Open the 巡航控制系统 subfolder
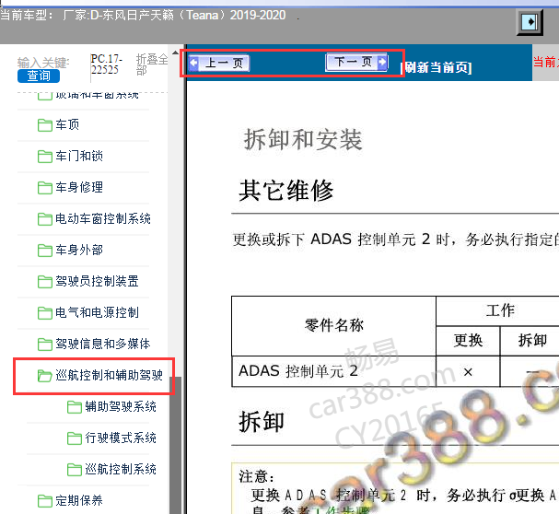The width and height of the screenshot is (559, 514). (121, 469)
